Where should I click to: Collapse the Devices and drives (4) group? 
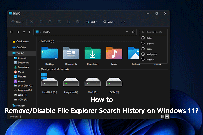pyautogui.click(x=39, y=69)
